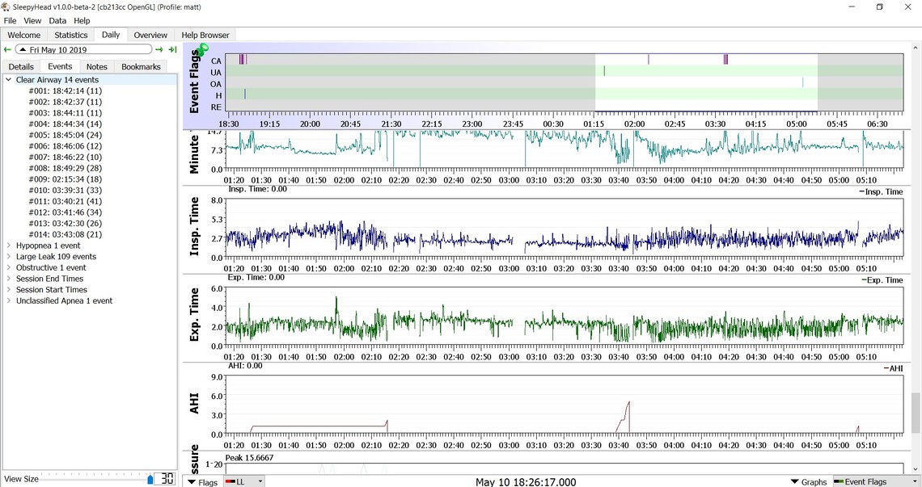
Task: Click the purple CA flag marker near 03:30
Action: tap(725, 59)
